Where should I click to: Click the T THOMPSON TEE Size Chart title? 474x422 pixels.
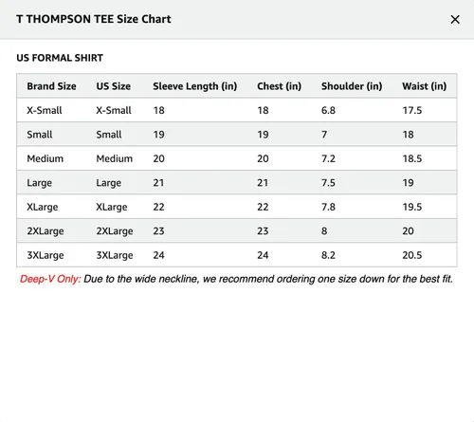94,19
